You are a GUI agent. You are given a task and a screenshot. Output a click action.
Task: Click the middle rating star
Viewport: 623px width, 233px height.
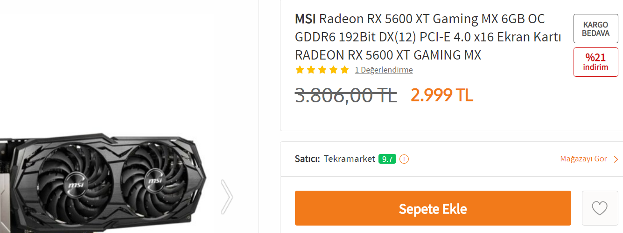click(x=322, y=70)
